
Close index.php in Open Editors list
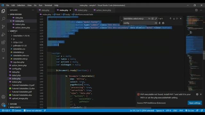(x=11, y=21)
